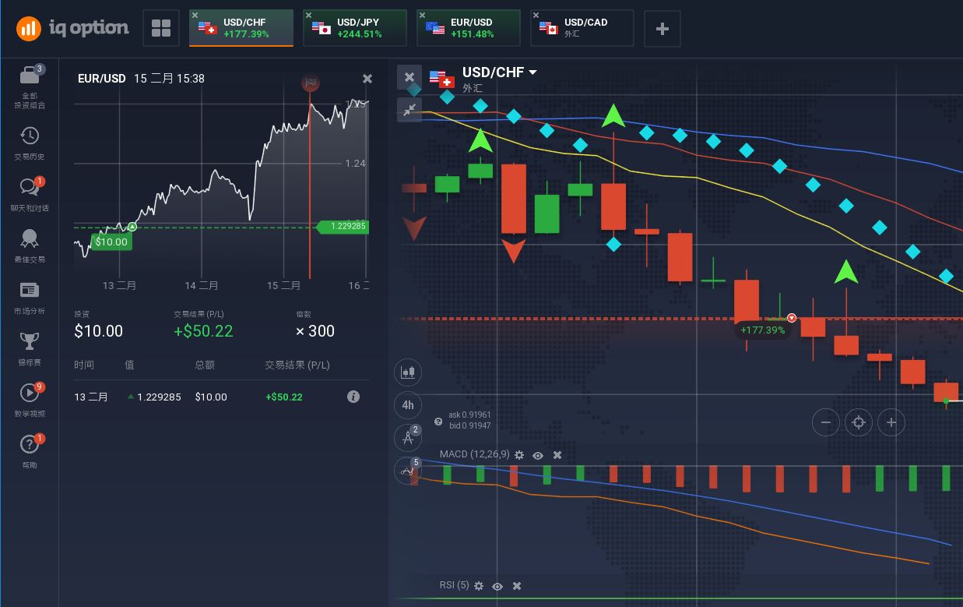Open the asset grid layout selector
Image resolution: width=963 pixels, height=607 pixels.
[161, 29]
